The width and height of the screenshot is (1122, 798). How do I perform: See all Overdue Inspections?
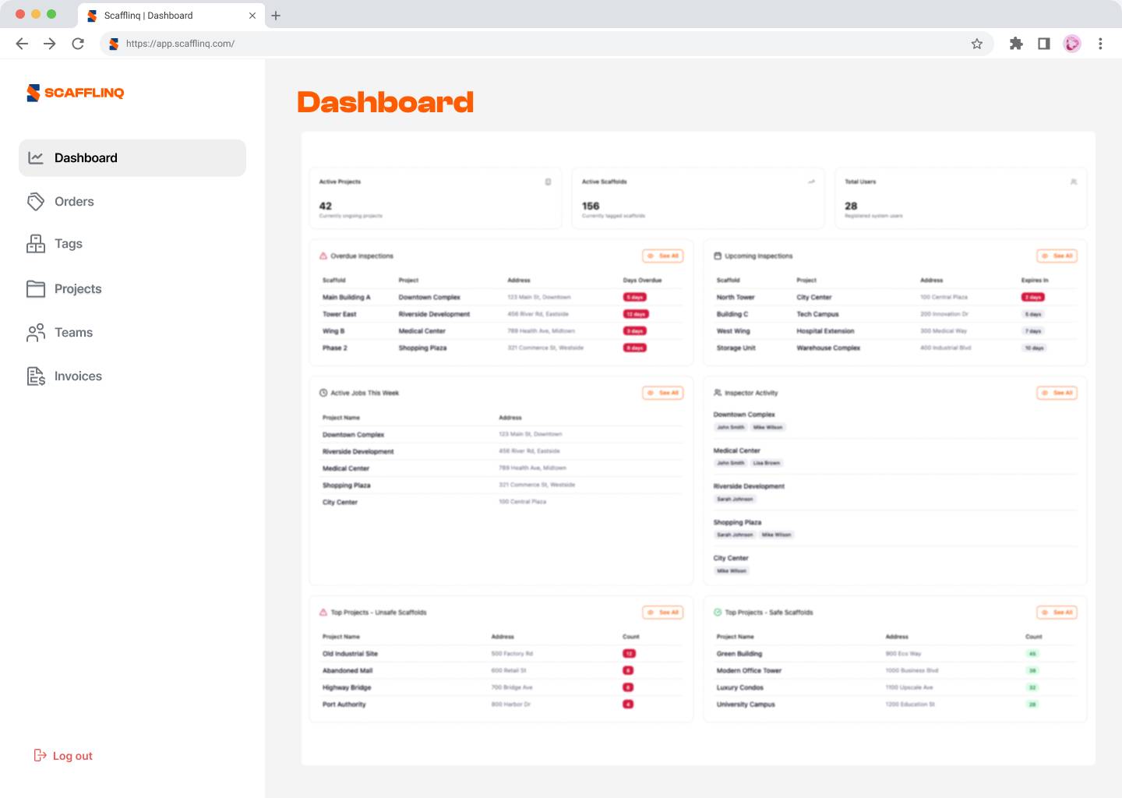click(663, 256)
